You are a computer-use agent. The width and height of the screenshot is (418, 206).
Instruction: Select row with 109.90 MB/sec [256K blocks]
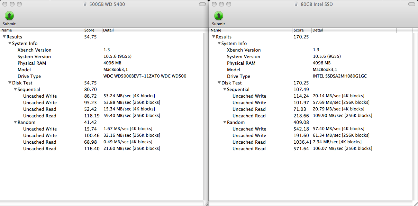tap(311, 116)
